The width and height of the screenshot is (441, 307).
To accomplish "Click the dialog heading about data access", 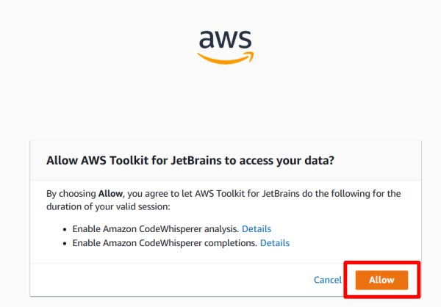I will 190,159.
